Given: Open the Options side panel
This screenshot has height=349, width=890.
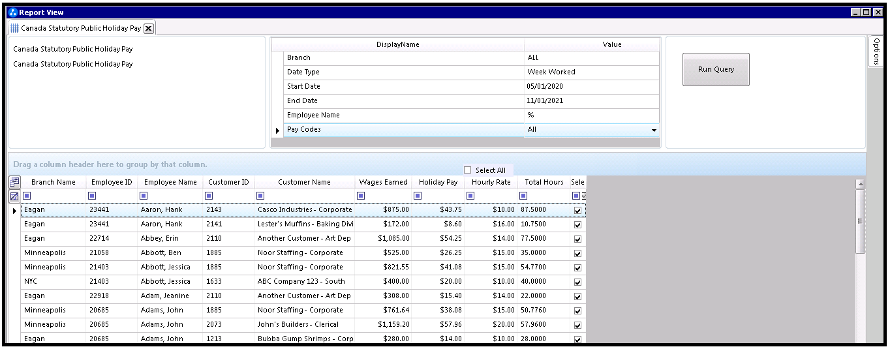Looking at the screenshot, I should click(x=876, y=51).
